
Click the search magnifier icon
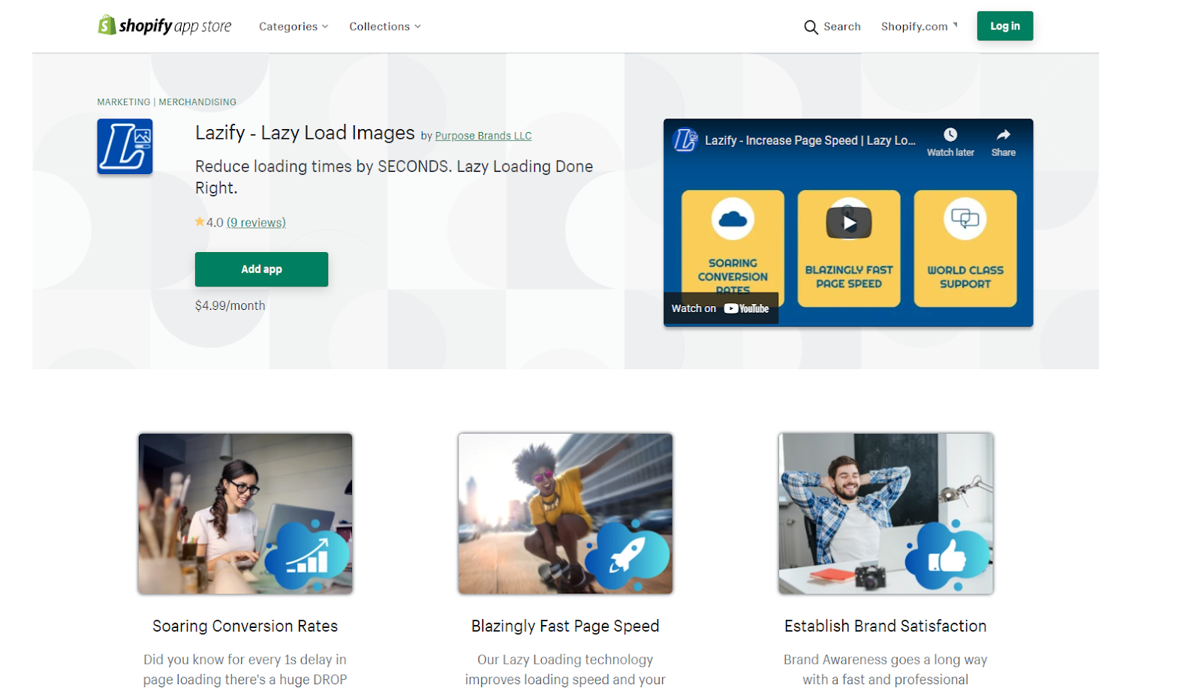click(811, 27)
